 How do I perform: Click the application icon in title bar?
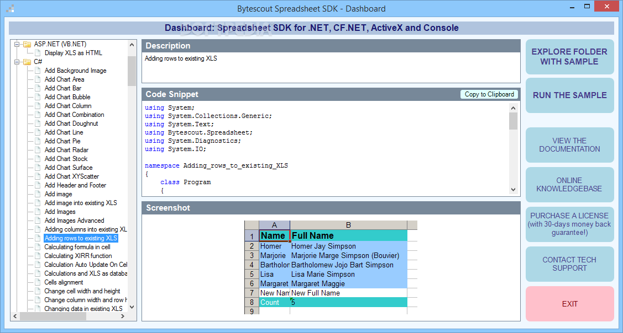11,8
